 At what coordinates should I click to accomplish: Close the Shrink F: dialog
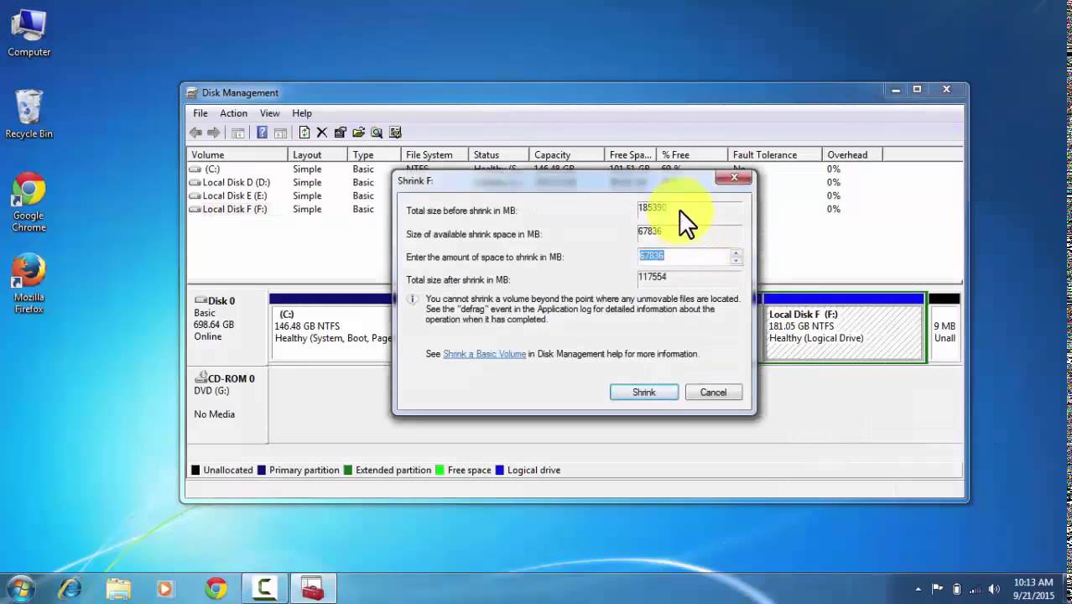click(x=734, y=177)
